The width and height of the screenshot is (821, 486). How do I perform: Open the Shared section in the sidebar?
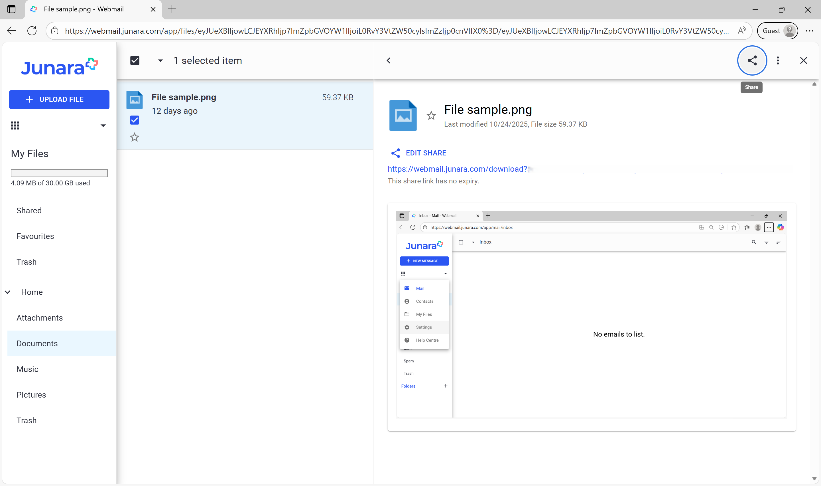(29, 210)
